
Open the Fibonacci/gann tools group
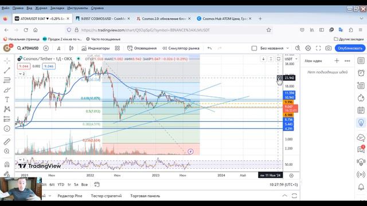click(7, 80)
